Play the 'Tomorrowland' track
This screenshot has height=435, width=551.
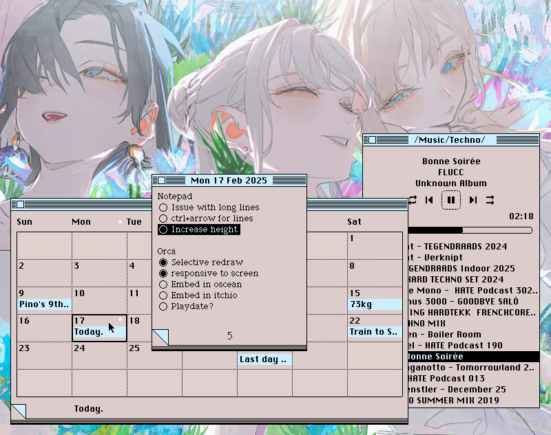pos(474,368)
